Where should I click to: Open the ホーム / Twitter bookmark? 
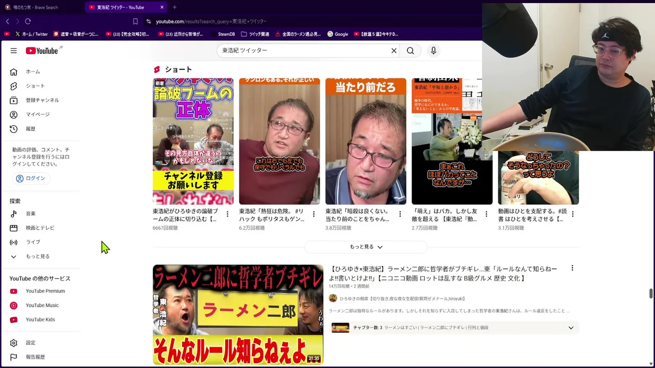(x=31, y=34)
